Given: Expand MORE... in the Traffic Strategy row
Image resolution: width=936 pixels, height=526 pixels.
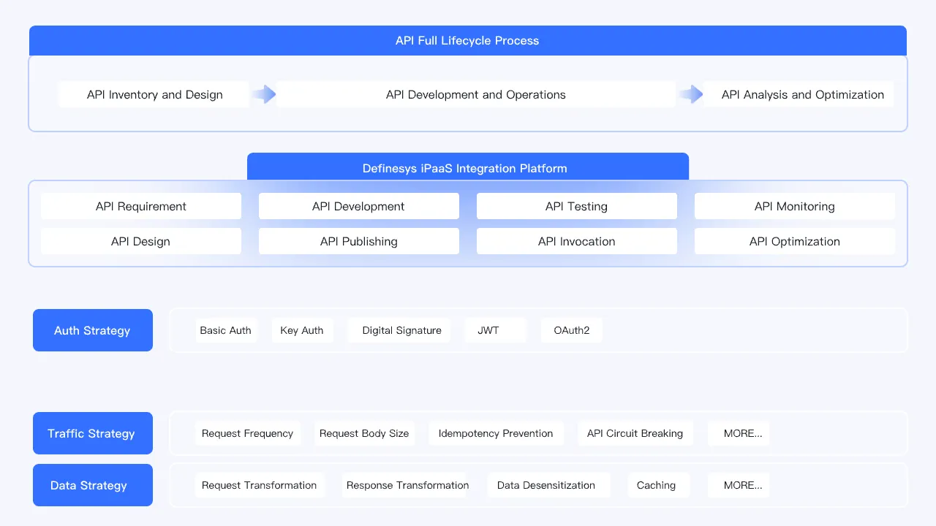Looking at the screenshot, I should (739, 433).
